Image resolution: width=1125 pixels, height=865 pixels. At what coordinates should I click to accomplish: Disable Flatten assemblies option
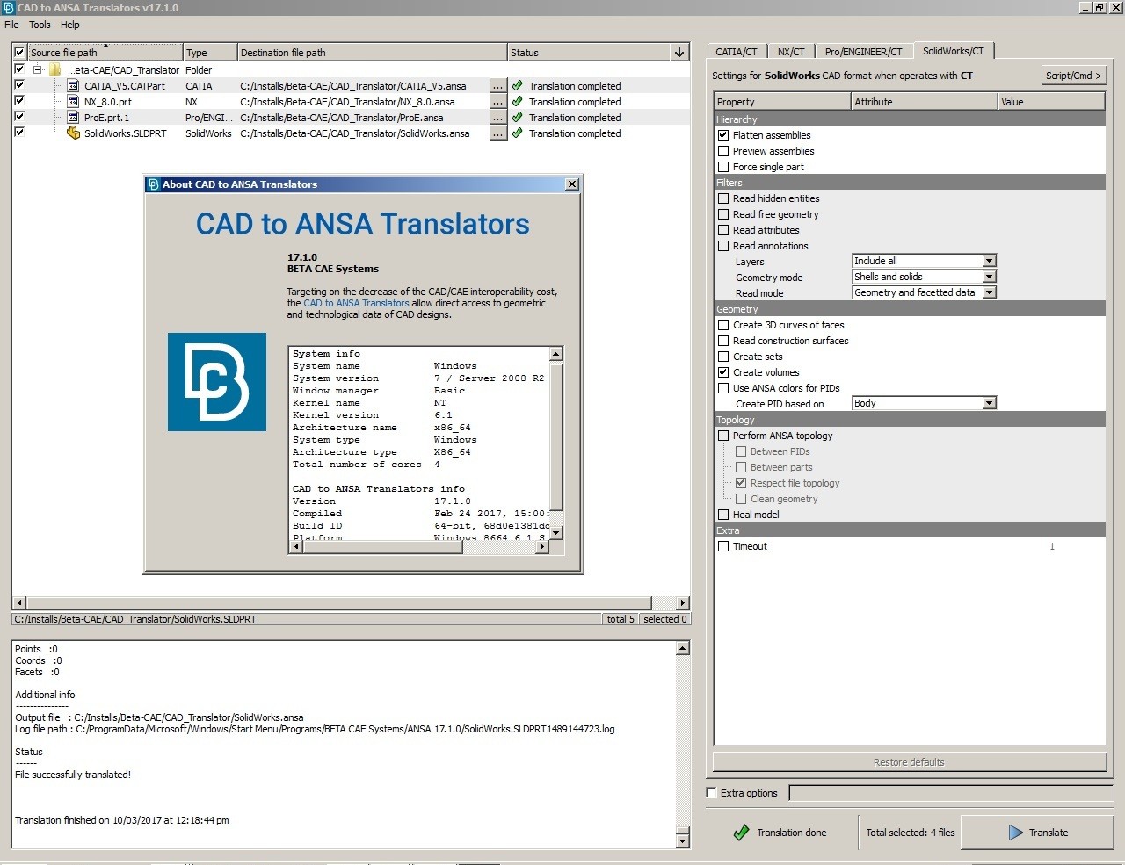coord(723,135)
